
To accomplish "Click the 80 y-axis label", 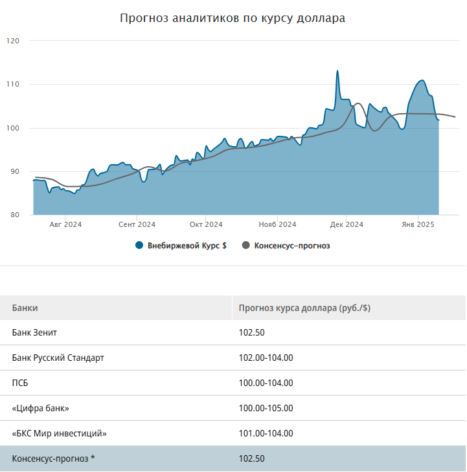I will click(x=15, y=215).
